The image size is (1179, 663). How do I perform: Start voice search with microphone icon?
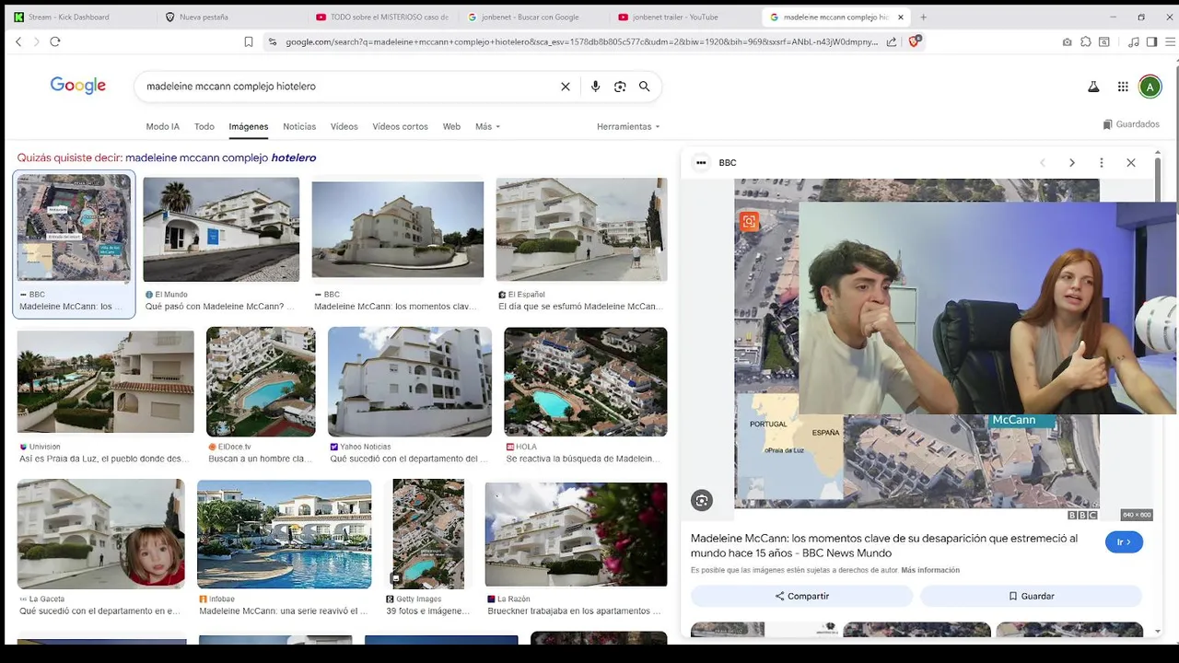pos(596,87)
